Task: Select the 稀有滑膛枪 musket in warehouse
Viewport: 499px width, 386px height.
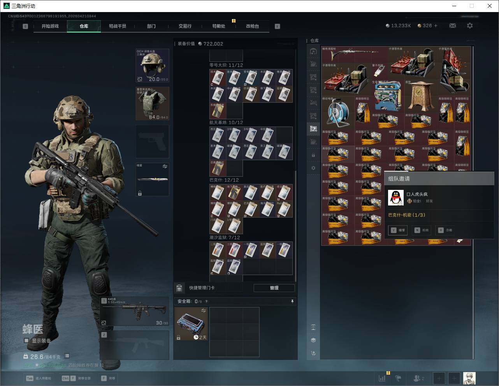Action: click(x=354, y=55)
